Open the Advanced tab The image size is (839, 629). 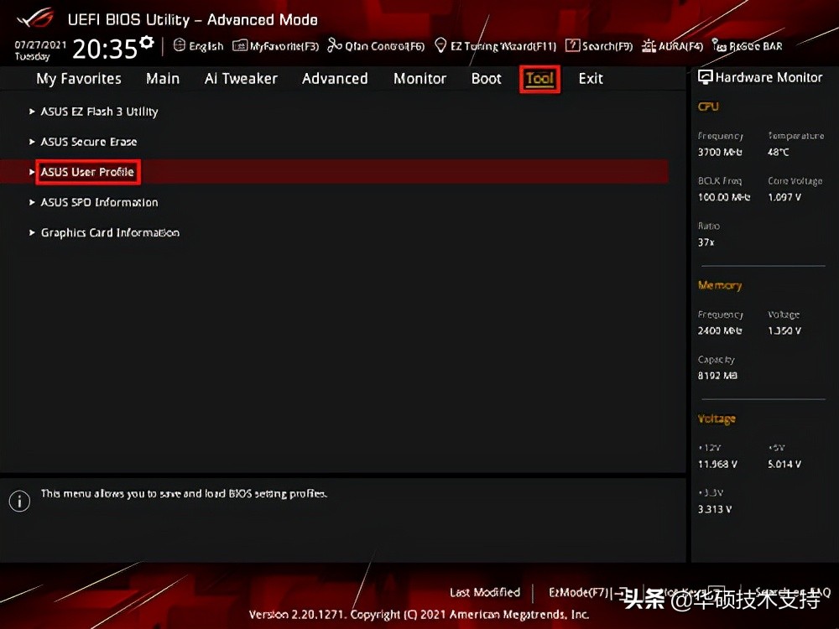pos(335,79)
